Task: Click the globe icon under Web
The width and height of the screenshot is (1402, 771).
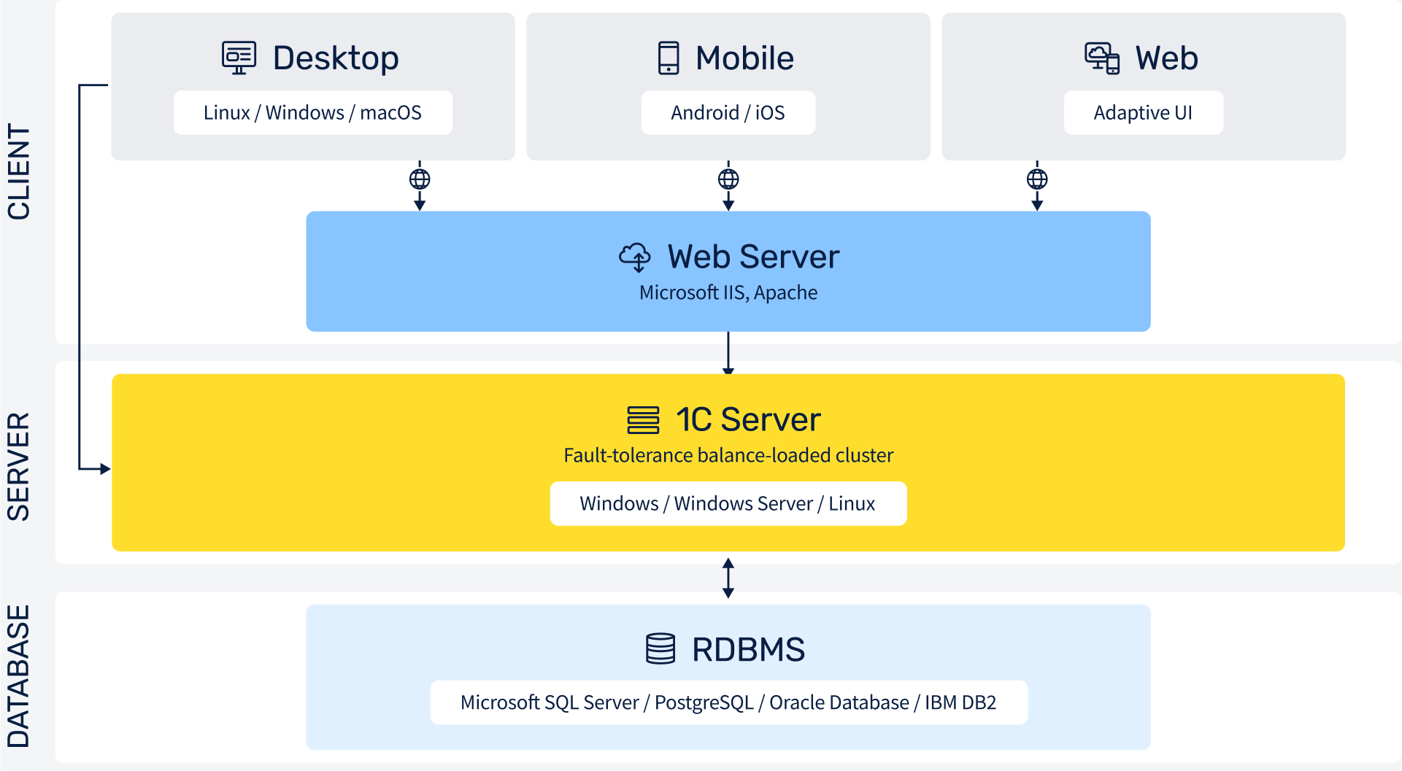Action: coord(1037,179)
